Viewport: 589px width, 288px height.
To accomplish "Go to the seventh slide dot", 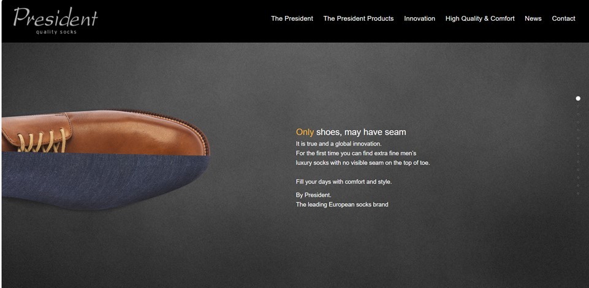I will [578, 146].
